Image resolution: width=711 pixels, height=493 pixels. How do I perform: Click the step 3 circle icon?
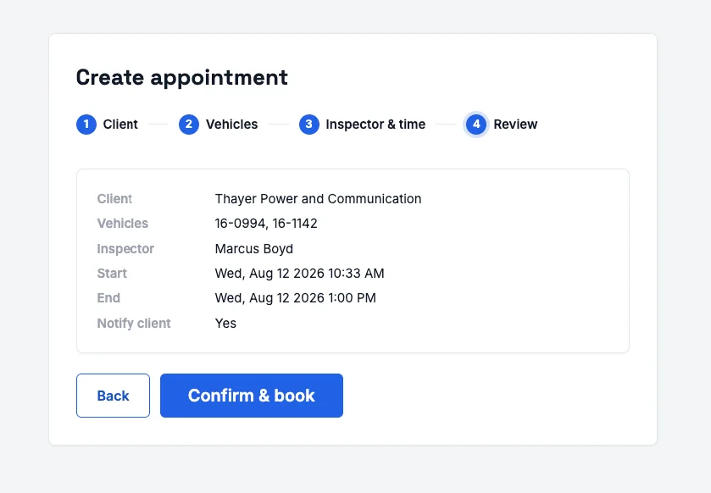point(308,125)
